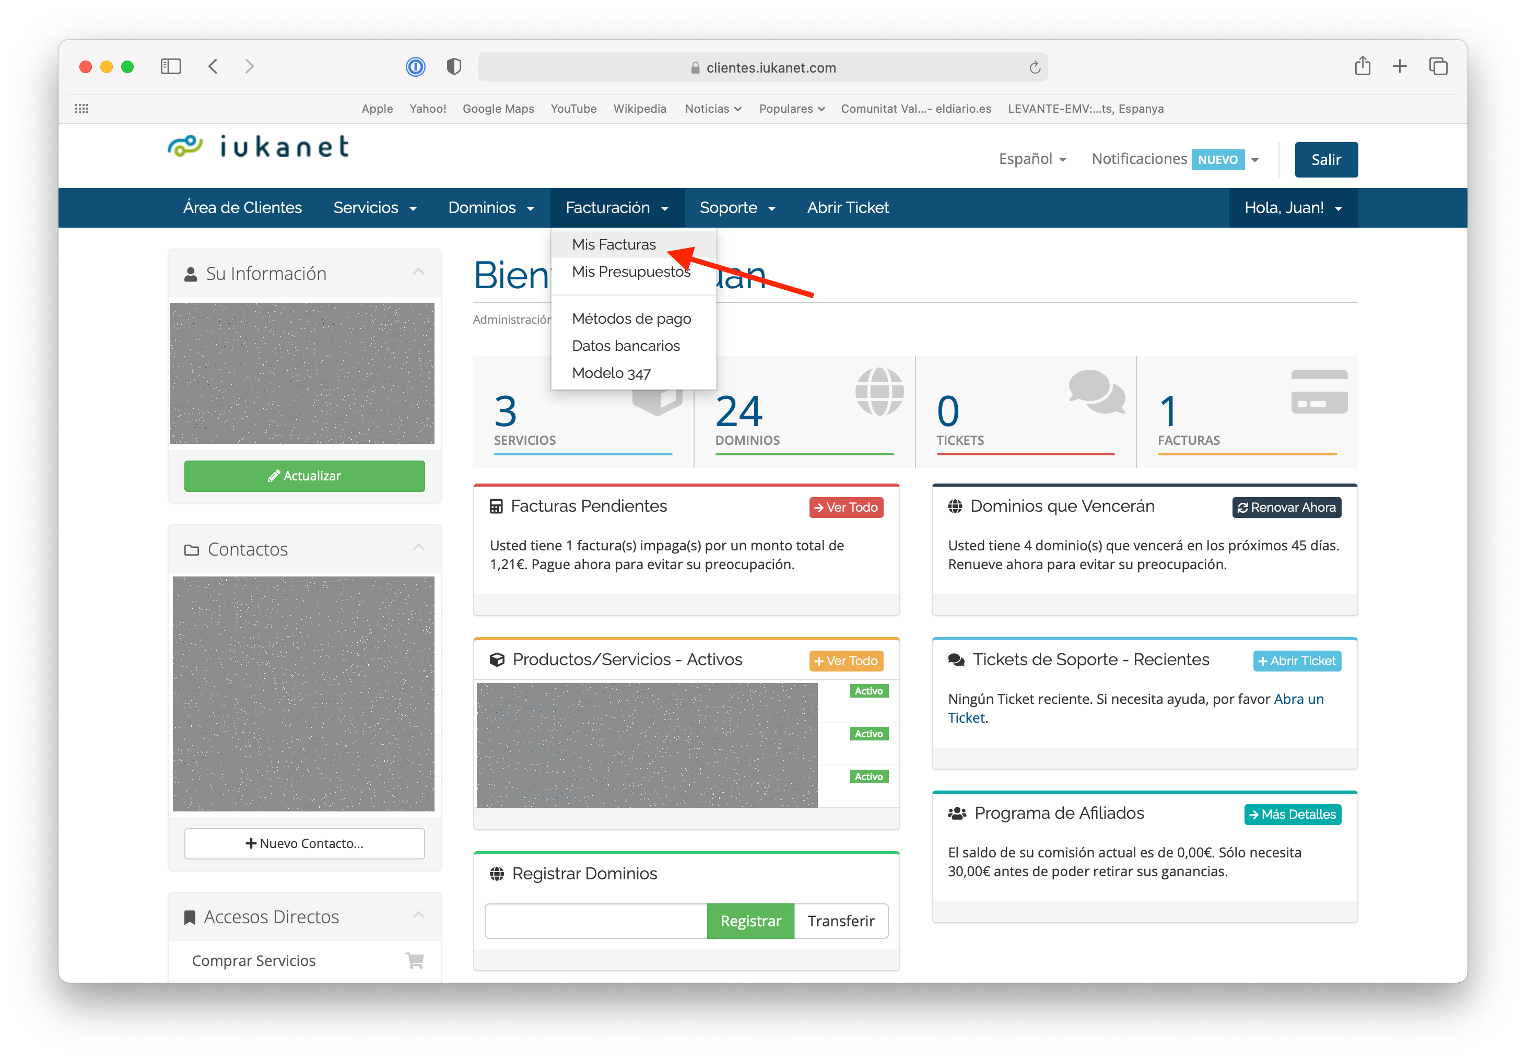Click the chat icon of Tickets de Soporte
The height and width of the screenshot is (1060, 1526).
click(x=956, y=660)
